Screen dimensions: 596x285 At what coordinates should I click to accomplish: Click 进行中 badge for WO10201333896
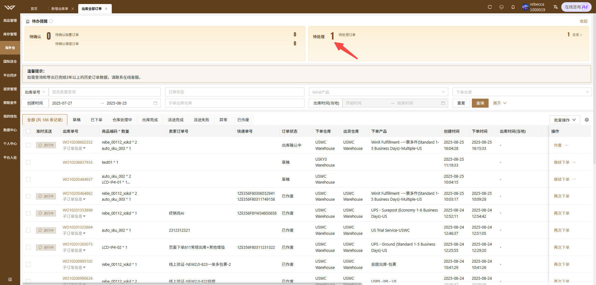46,213
